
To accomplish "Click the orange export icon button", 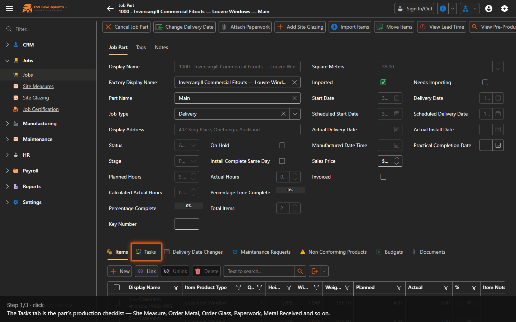I will pyautogui.click(x=315, y=271).
